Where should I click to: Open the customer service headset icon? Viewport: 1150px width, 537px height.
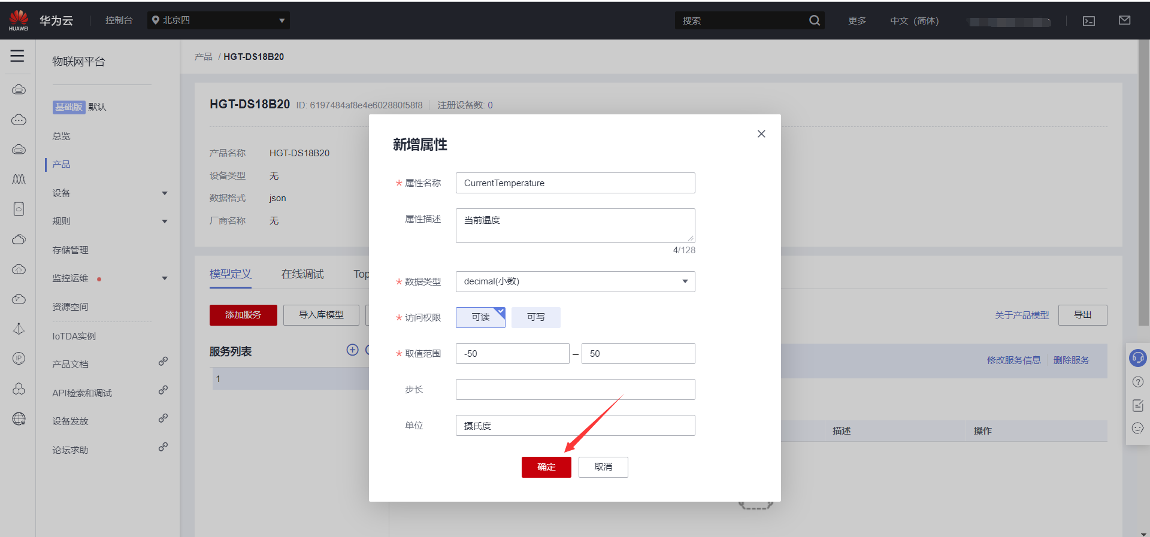tap(1138, 358)
